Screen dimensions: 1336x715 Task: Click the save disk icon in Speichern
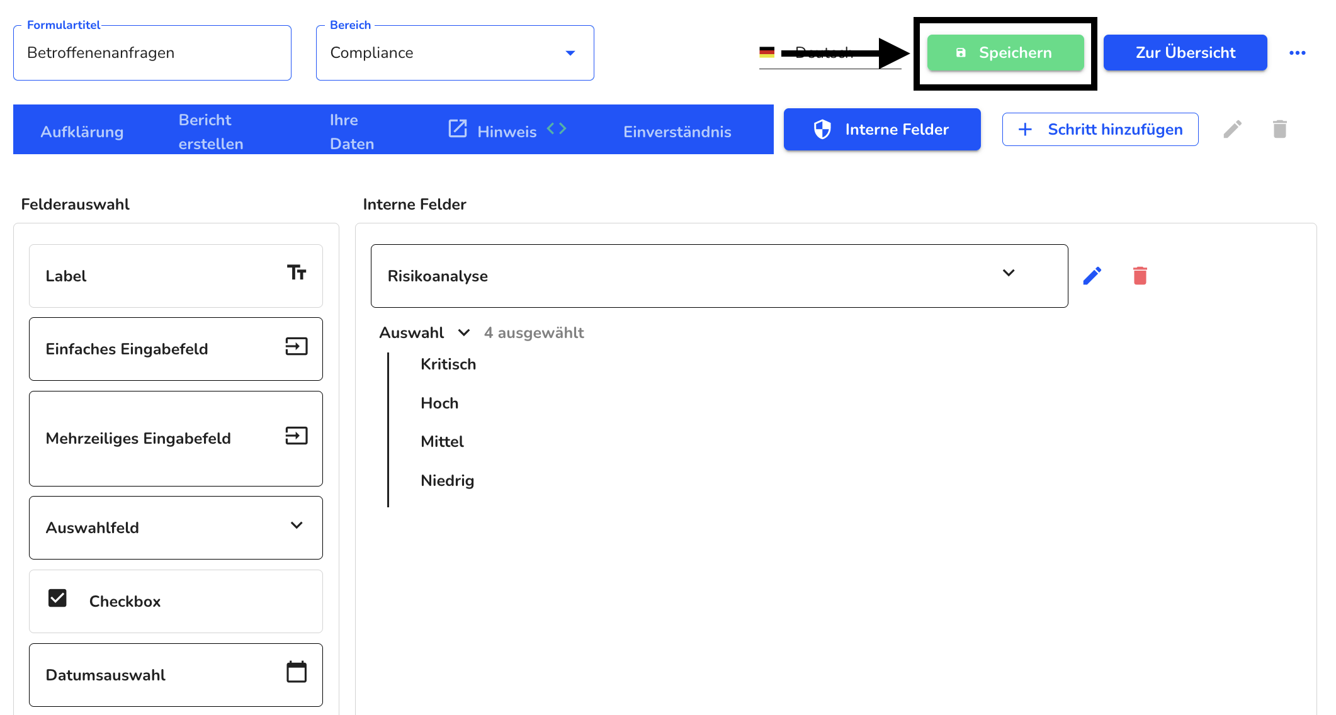click(x=961, y=53)
